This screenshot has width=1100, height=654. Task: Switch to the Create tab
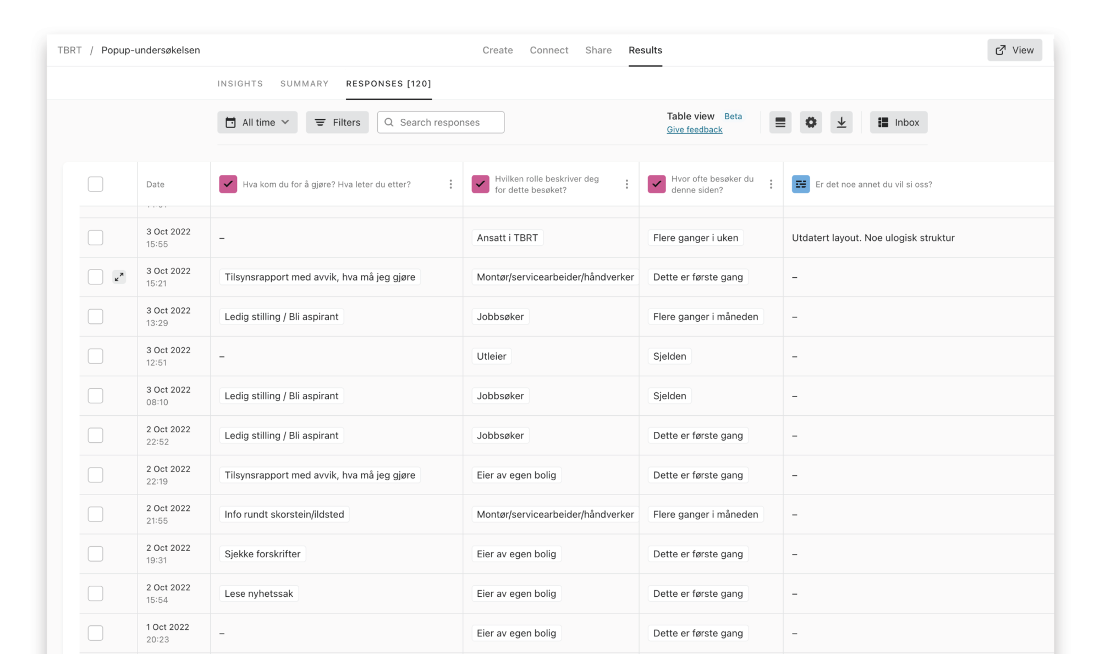[x=498, y=50]
